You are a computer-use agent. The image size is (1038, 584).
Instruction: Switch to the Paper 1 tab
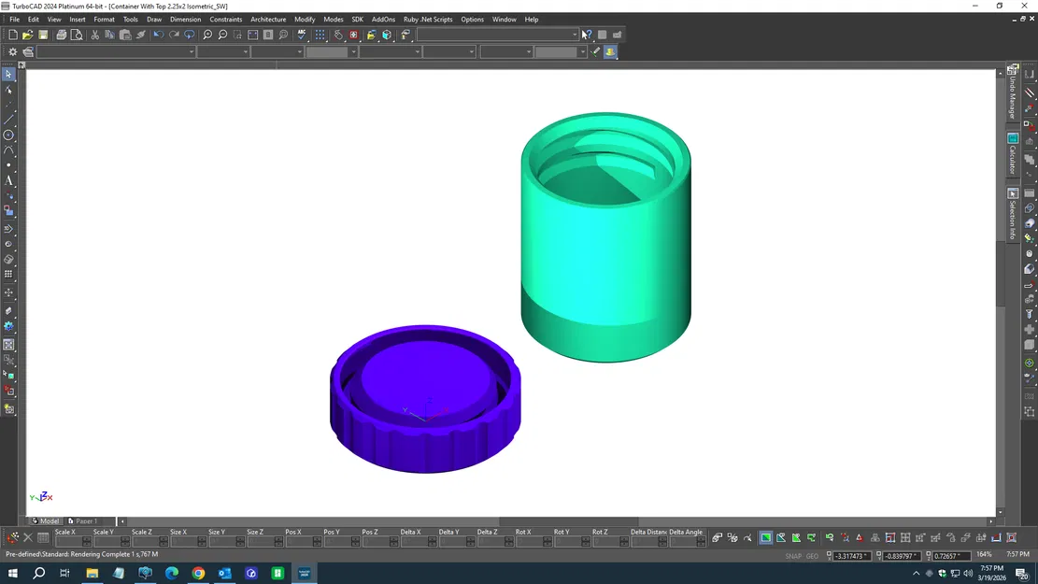click(x=86, y=520)
